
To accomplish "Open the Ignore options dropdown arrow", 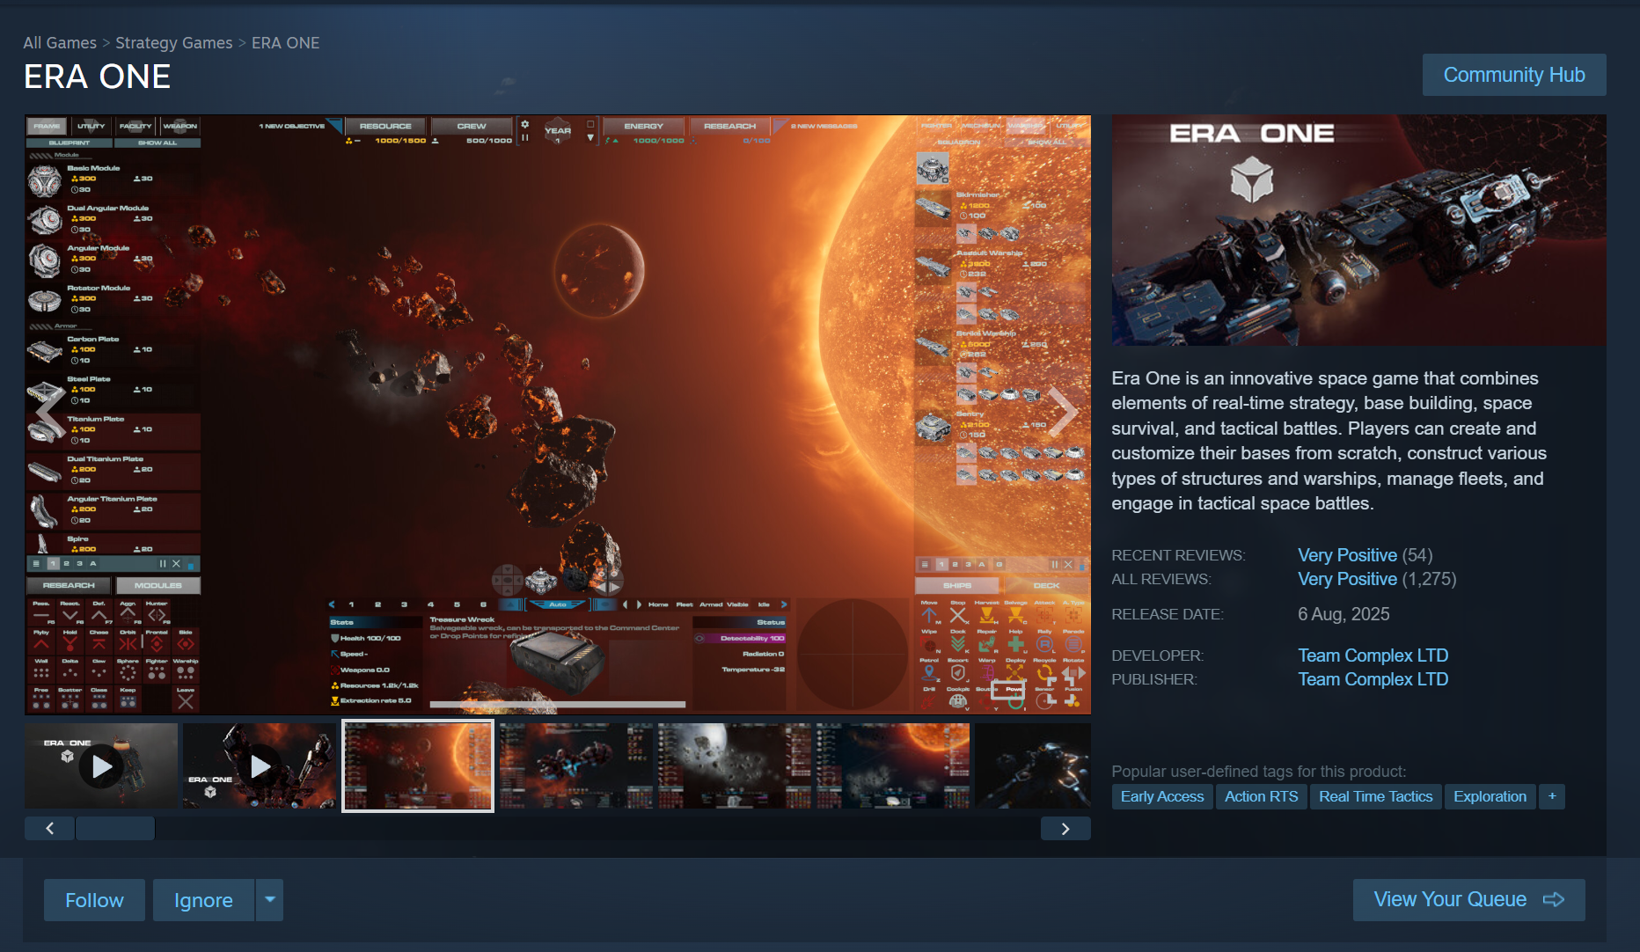I will click(x=270, y=900).
